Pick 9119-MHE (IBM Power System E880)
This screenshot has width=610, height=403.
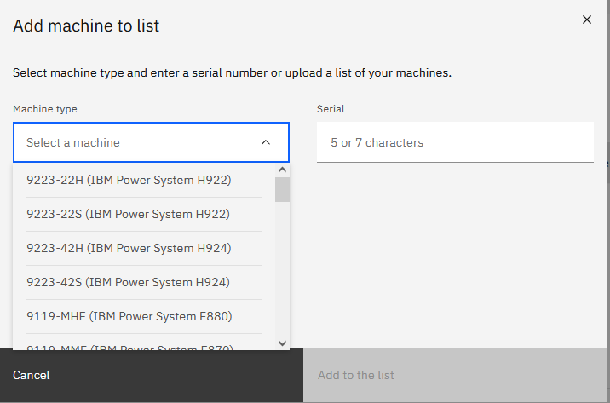[129, 316]
